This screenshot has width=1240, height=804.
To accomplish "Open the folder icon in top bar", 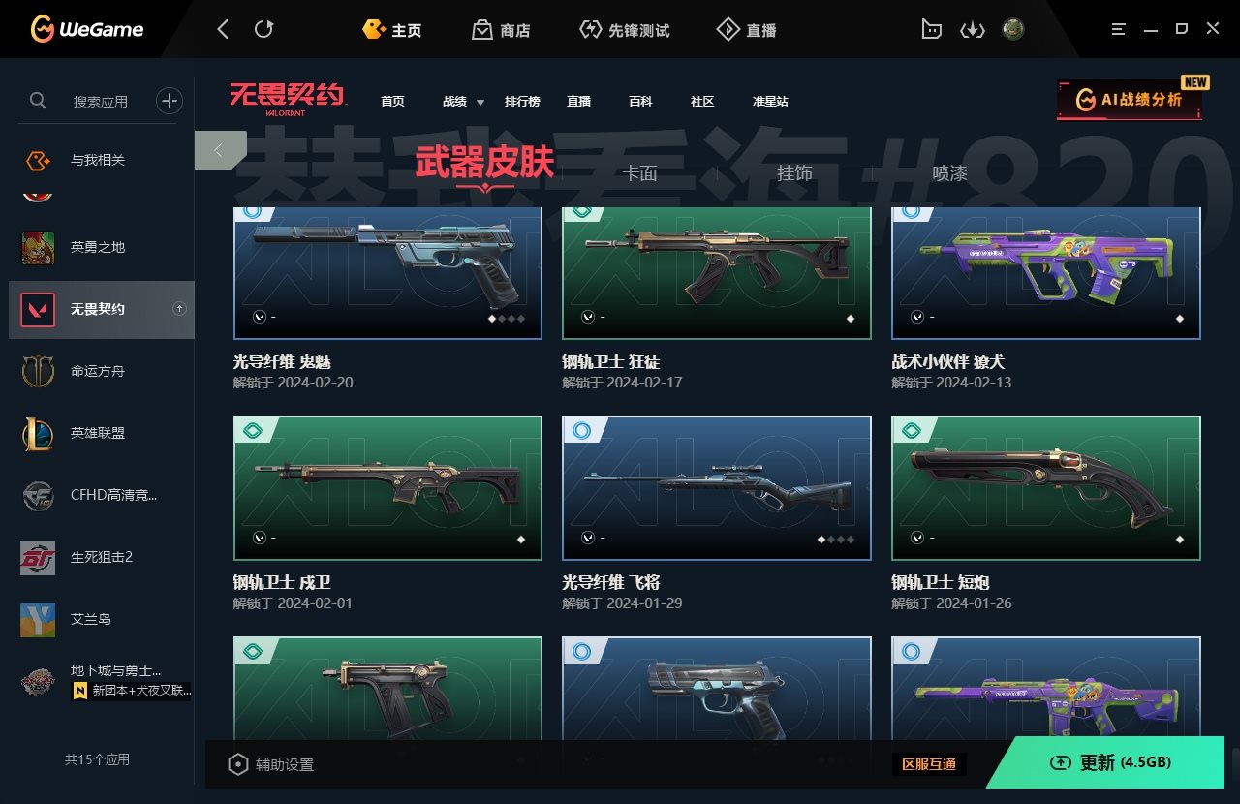I will coord(930,30).
